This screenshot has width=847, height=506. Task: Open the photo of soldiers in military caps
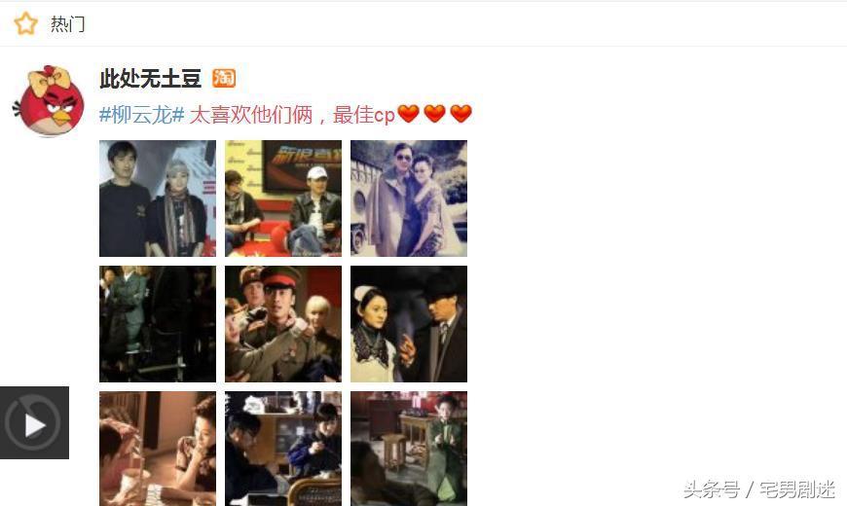coord(283,324)
